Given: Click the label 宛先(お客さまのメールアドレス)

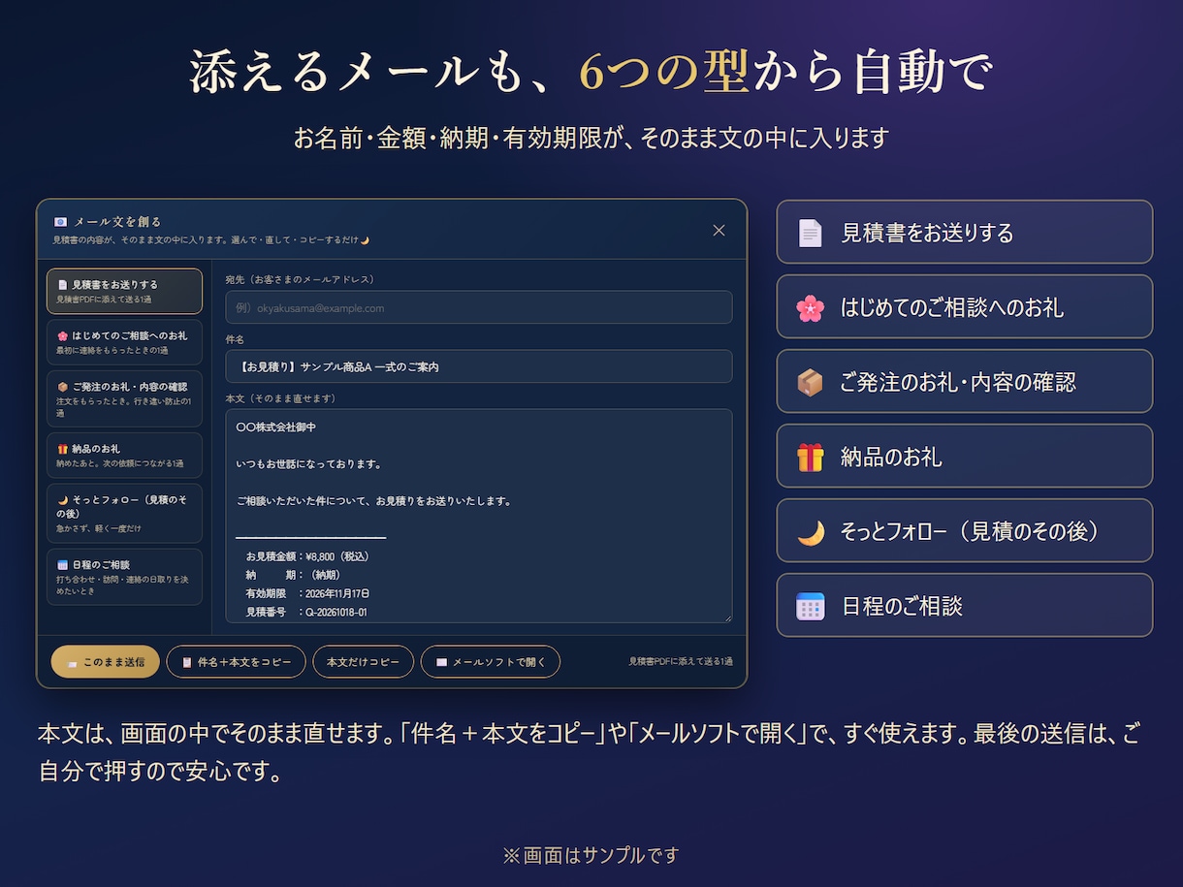Looking at the screenshot, I should click(300, 279).
